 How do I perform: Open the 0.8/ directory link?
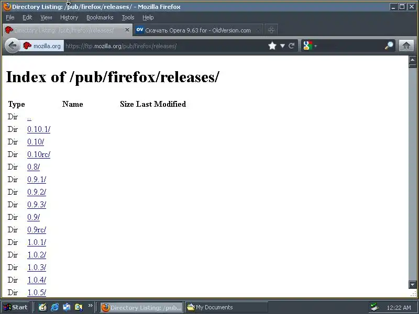[x=34, y=167]
